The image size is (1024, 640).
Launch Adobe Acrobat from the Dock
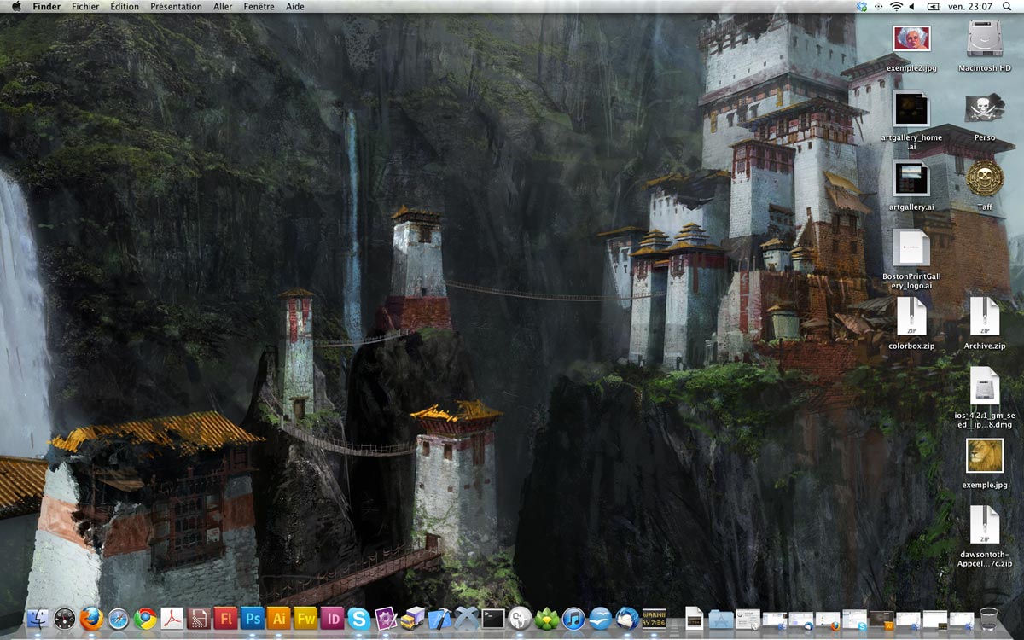[172, 619]
